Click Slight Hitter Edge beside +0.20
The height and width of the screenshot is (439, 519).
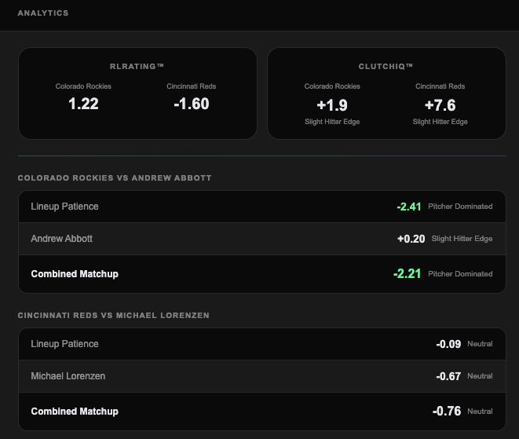coord(462,239)
